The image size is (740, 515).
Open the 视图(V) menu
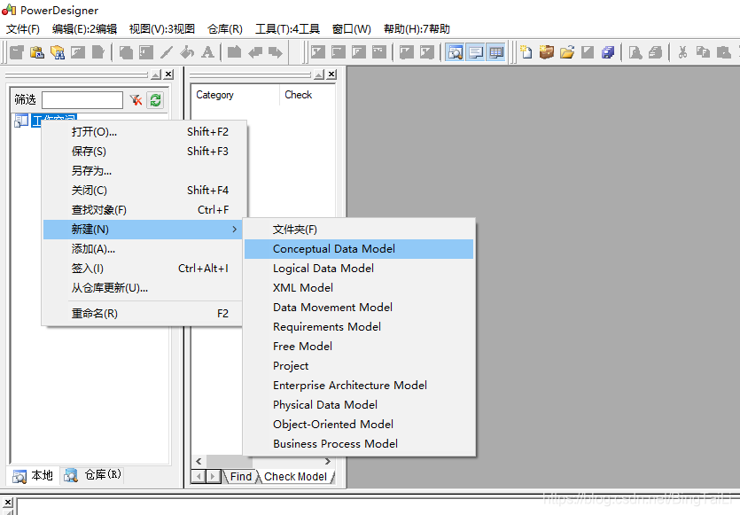(x=162, y=29)
